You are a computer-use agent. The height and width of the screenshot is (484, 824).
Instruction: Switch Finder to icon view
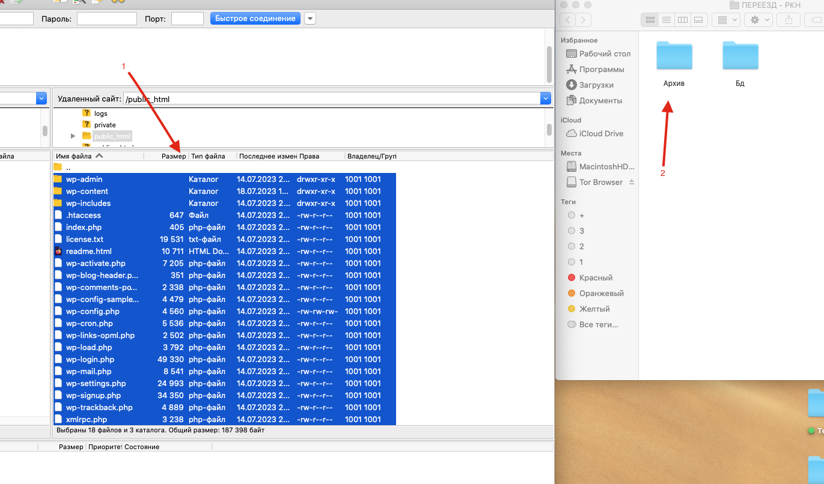click(650, 20)
